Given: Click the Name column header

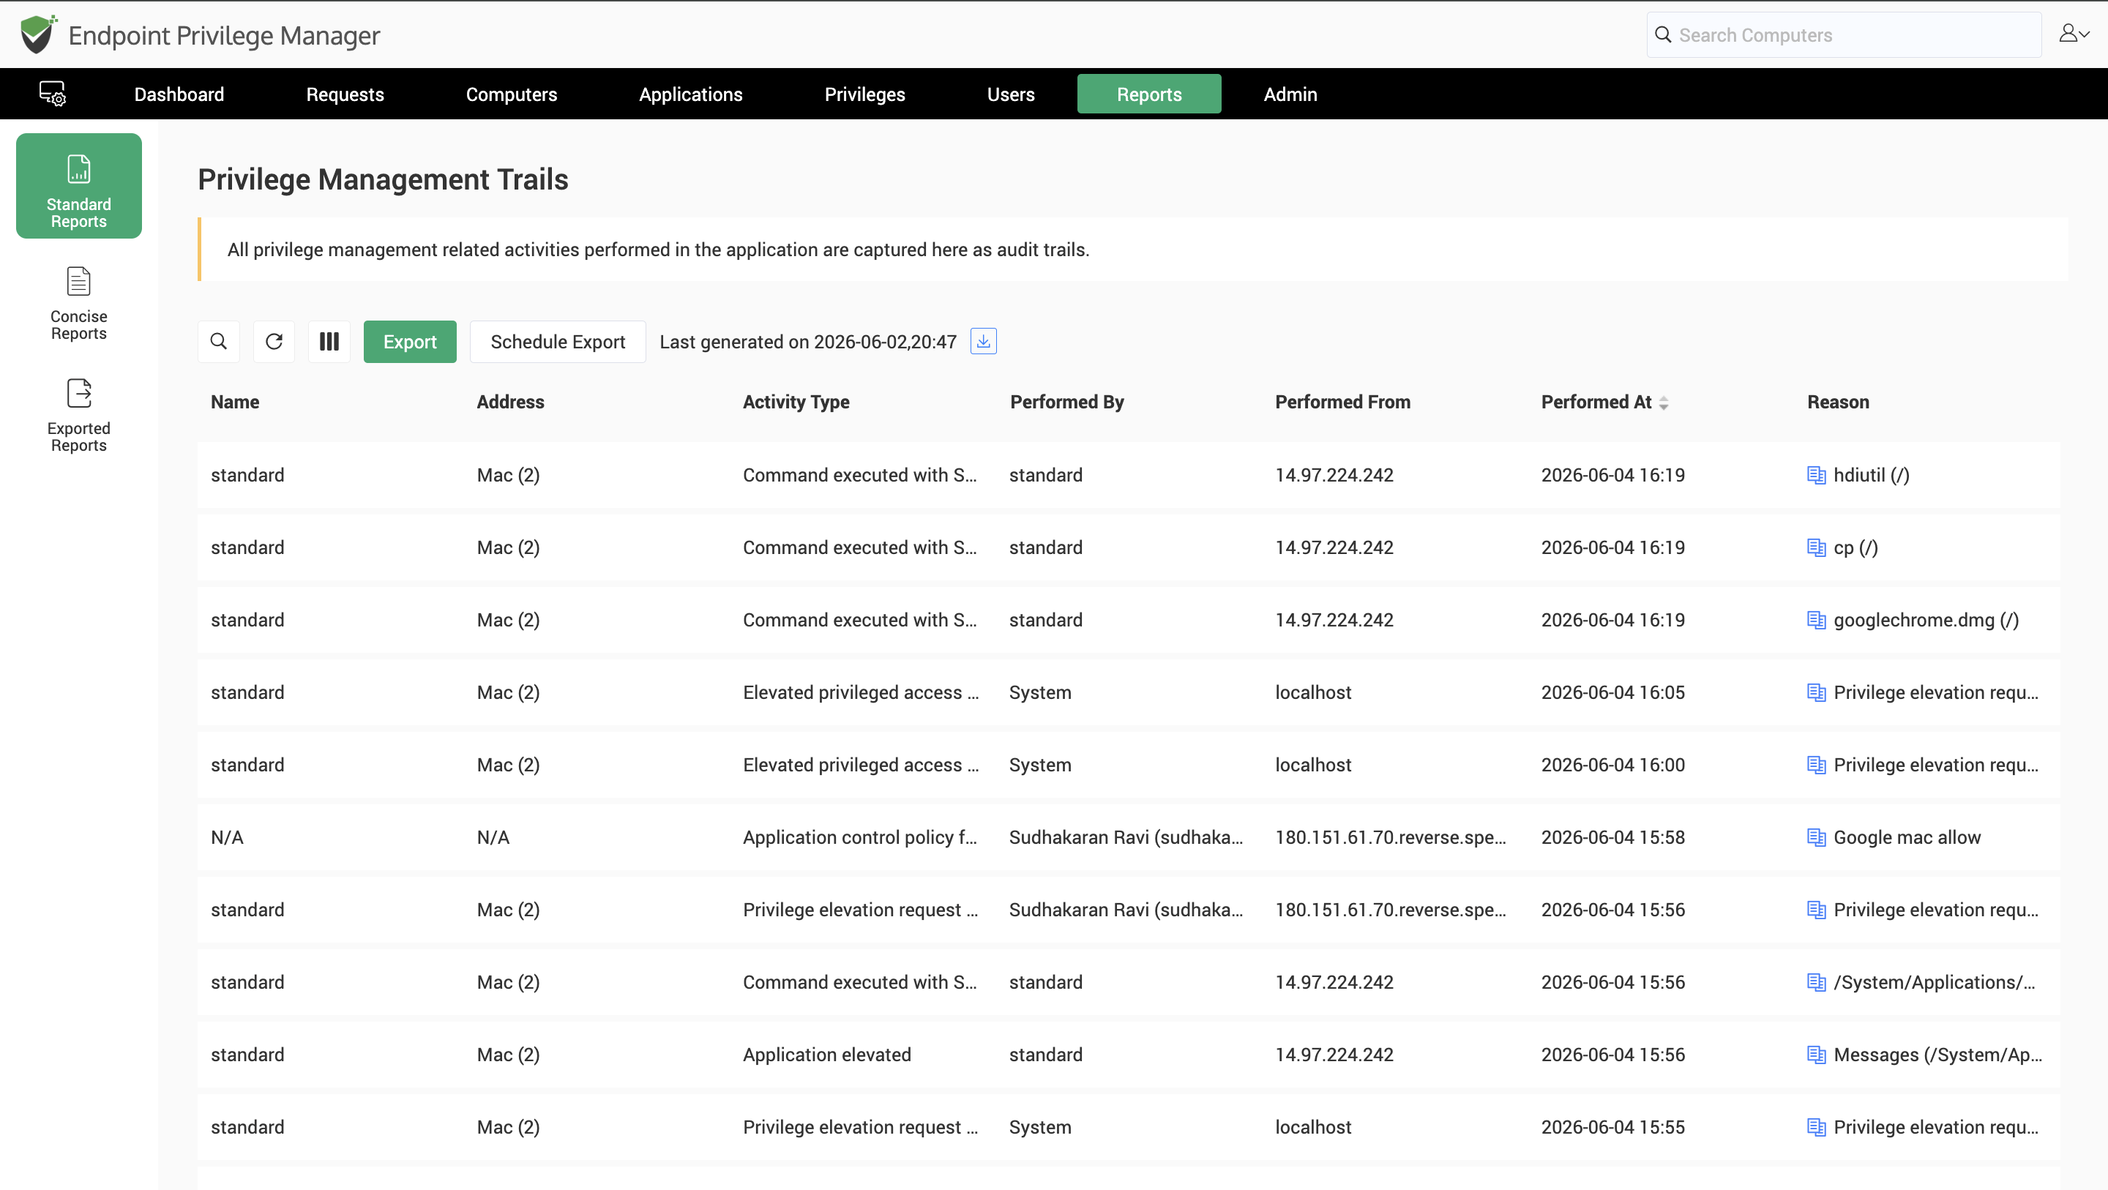Looking at the screenshot, I should (235, 402).
